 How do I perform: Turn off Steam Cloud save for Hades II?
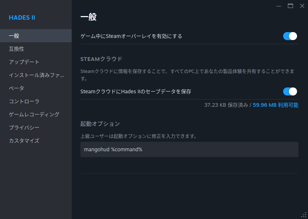[290, 91]
